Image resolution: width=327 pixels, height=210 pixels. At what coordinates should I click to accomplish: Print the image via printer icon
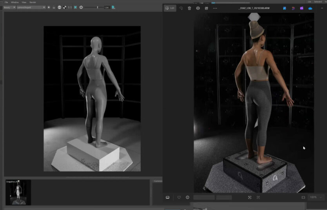point(198,8)
